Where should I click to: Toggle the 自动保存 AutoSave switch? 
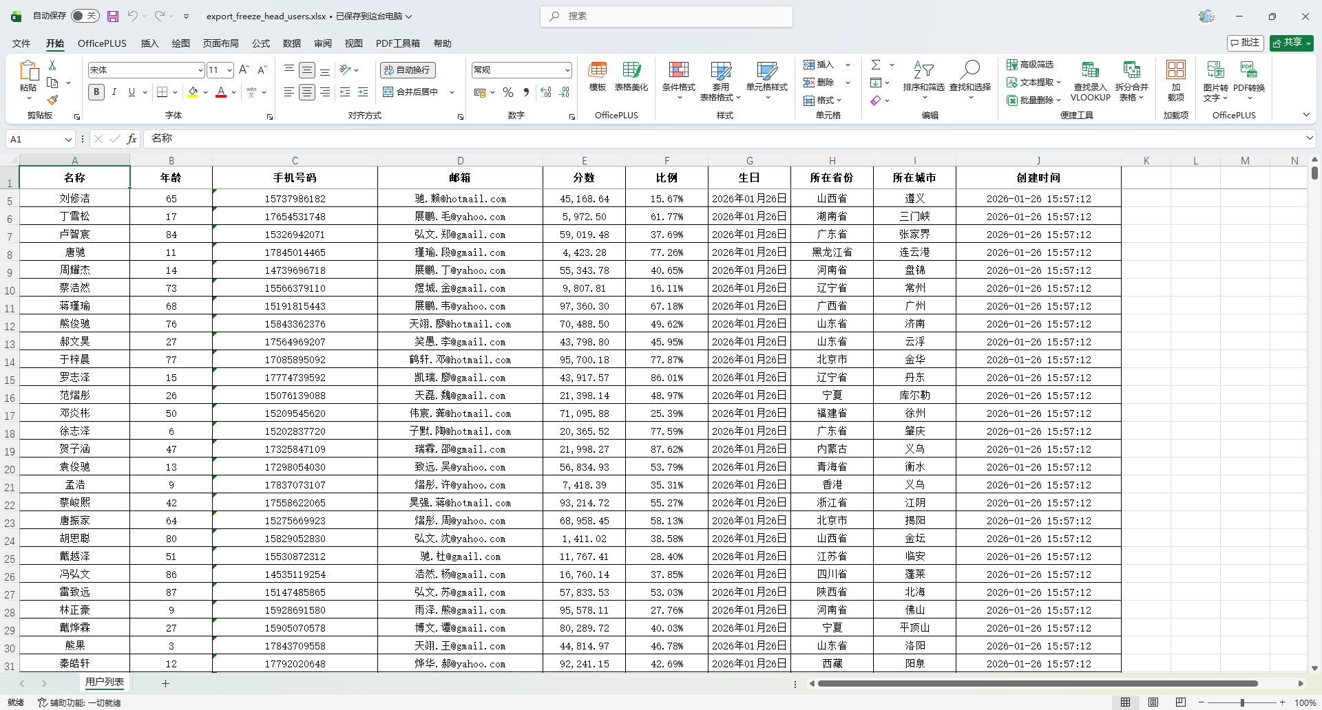[x=85, y=16]
